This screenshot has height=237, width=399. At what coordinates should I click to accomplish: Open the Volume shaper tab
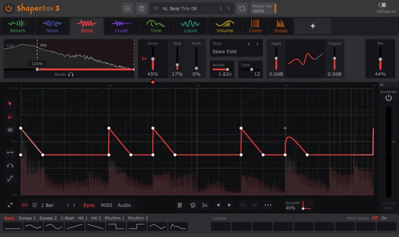pyautogui.click(x=224, y=26)
